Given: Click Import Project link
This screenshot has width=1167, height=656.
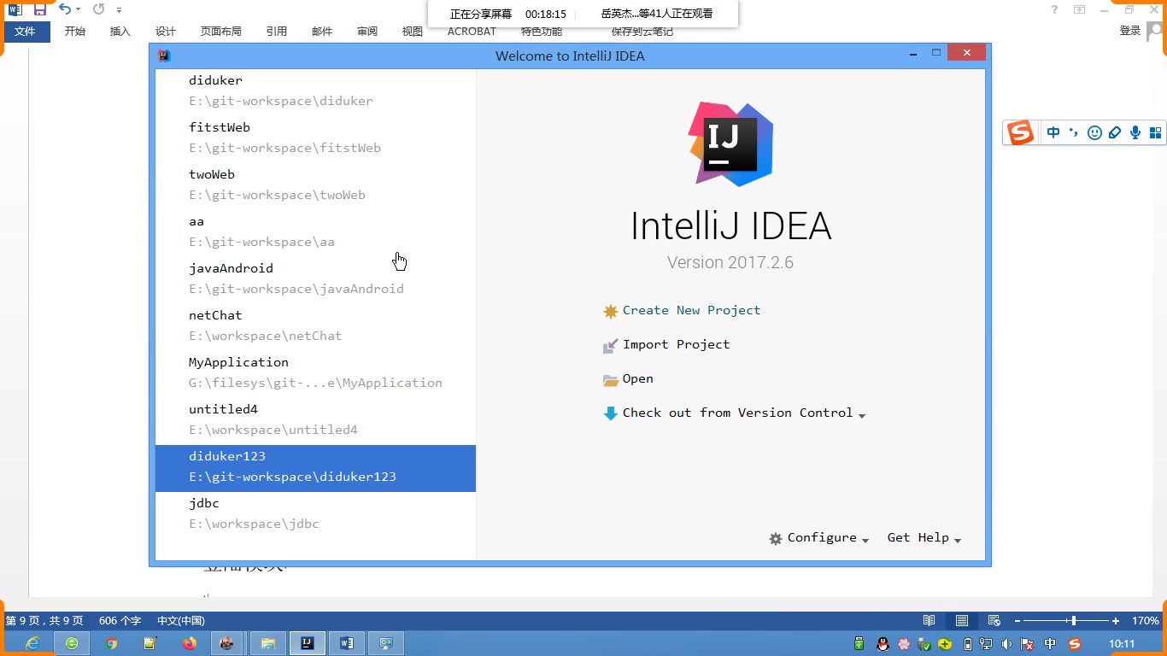Looking at the screenshot, I should tap(676, 345).
